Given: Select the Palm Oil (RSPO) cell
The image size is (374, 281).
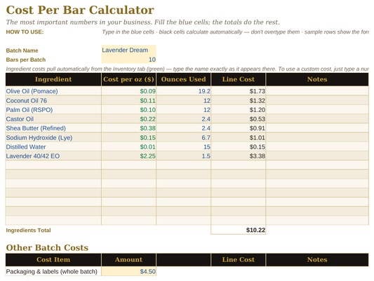Looking at the screenshot, I should click(x=53, y=110).
